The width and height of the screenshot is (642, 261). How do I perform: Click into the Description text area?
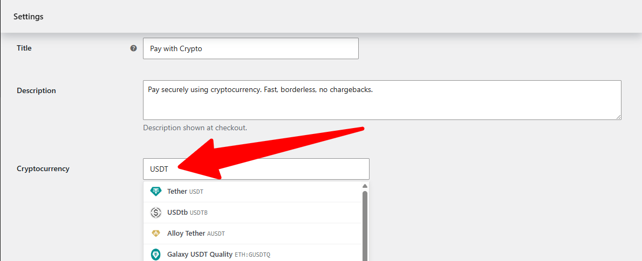click(382, 100)
